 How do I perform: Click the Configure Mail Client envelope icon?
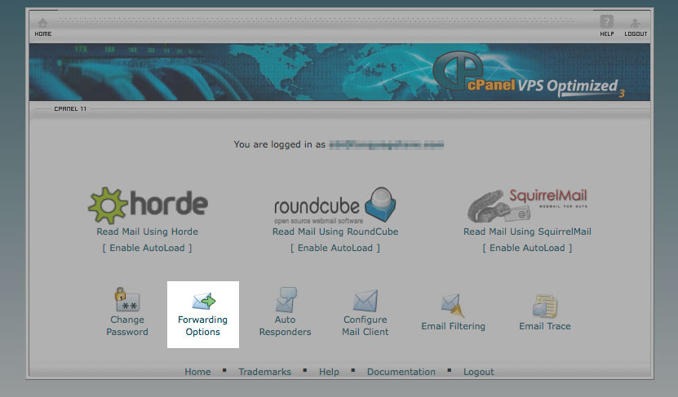[x=366, y=301]
